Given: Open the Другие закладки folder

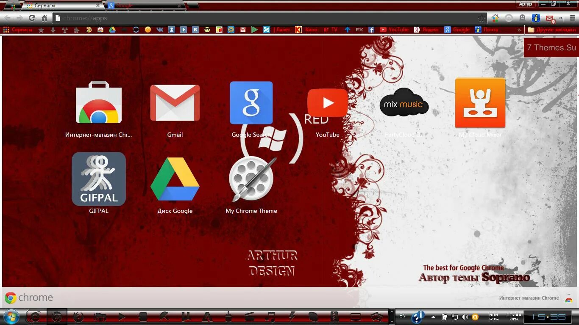Looking at the screenshot, I should (x=551, y=30).
